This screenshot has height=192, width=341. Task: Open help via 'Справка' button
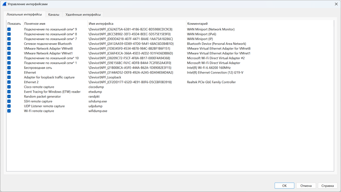coord(327,186)
